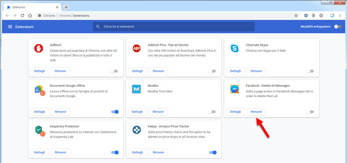Enable the Adblock Plus toggle
This screenshot has height=163, width=347.
(x=212, y=71)
